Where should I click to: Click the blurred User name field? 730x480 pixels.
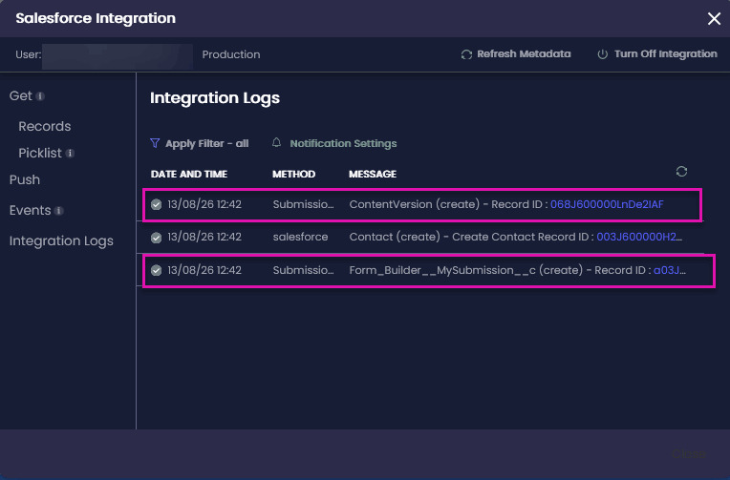point(118,56)
